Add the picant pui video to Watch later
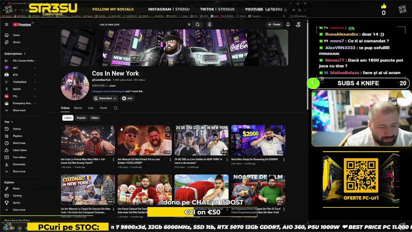 168,129
